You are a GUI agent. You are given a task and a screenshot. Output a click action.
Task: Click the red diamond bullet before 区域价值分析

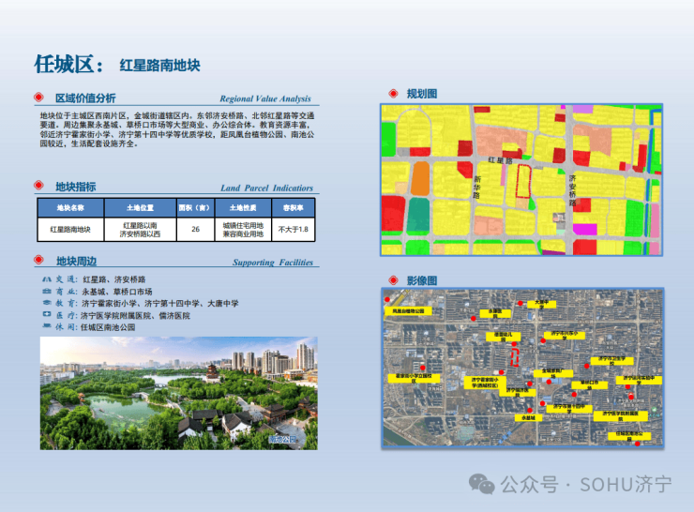click(x=39, y=98)
